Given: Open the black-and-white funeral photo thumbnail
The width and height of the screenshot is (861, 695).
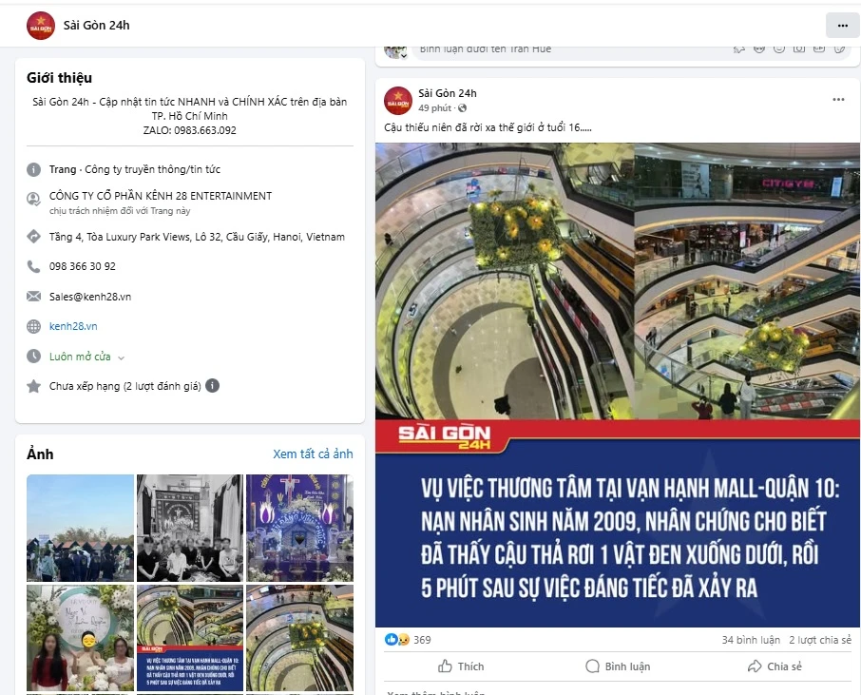Looking at the screenshot, I should [189, 528].
